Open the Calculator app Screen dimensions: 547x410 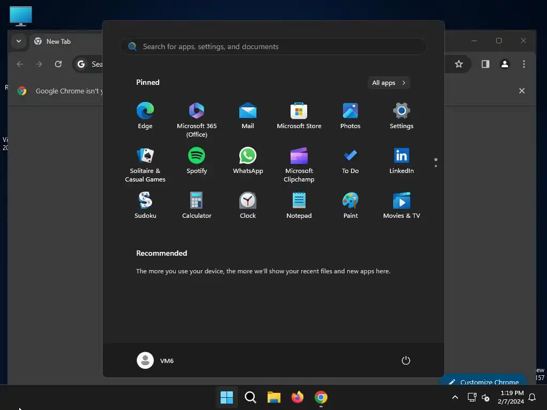[x=197, y=206]
